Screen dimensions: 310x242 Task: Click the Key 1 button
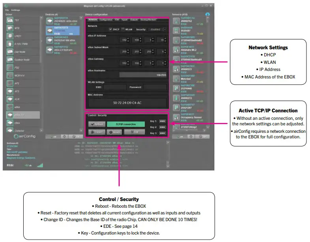(x=162, y=121)
